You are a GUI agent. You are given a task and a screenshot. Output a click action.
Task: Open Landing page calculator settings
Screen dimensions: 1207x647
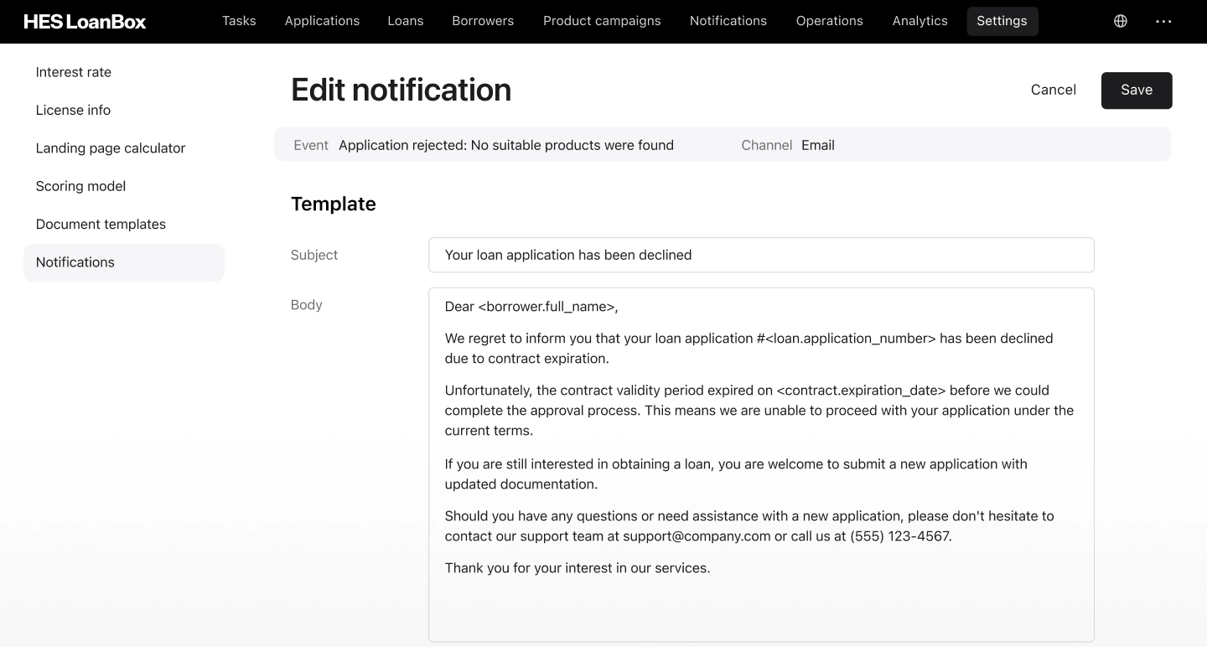(111, 148)
